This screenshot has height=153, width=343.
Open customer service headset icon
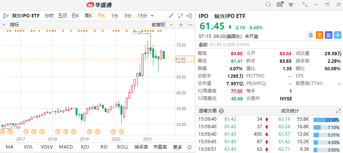coord(268,5)
